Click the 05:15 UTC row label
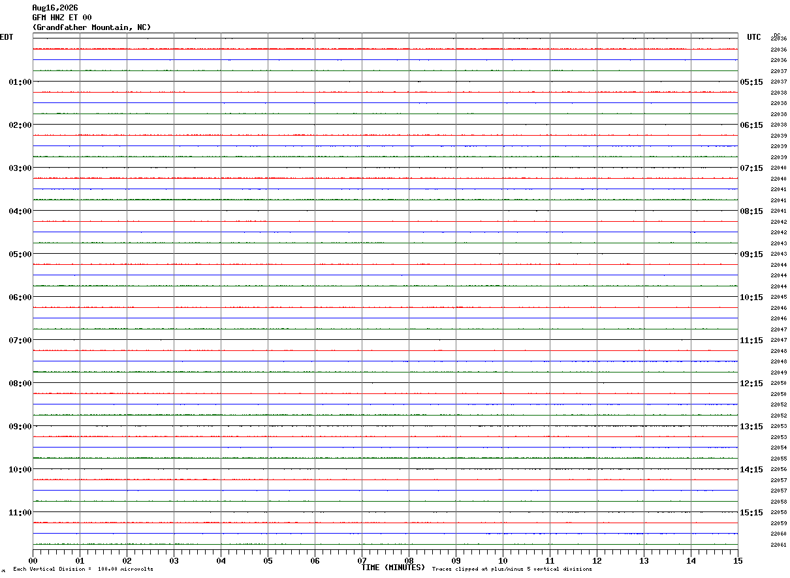Screen dimensions: 790x578 coord(751,82)
